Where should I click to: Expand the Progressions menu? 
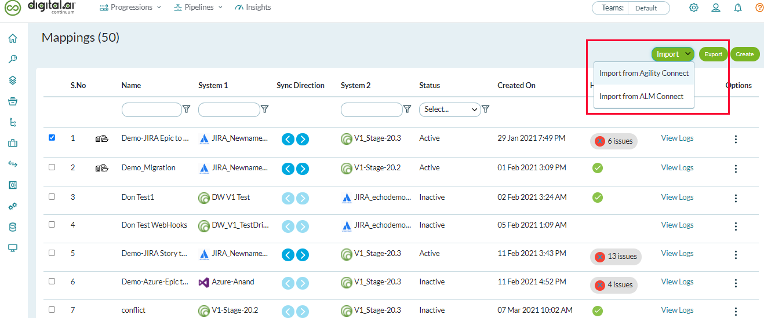coord(130,8)
